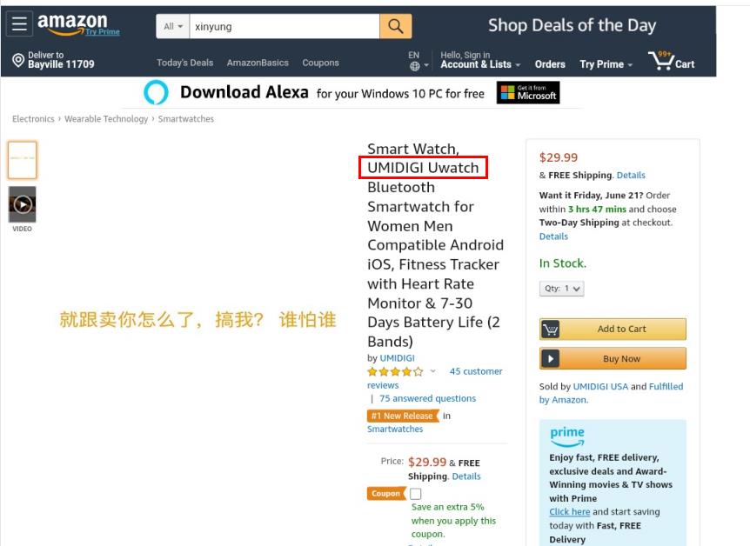The image size is (750, 546).
Task: Expand Account & Lists menu
Action: pyautogui.click(x=480, y=64)
